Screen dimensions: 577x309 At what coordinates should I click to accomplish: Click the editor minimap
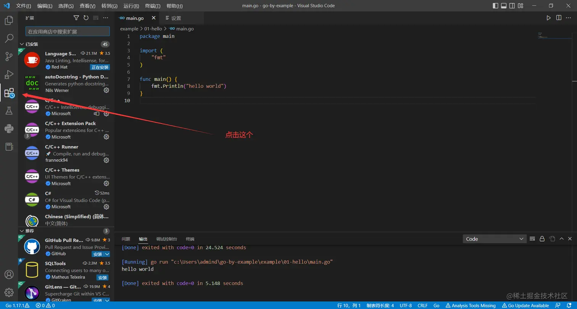click(x=554, y=36)
